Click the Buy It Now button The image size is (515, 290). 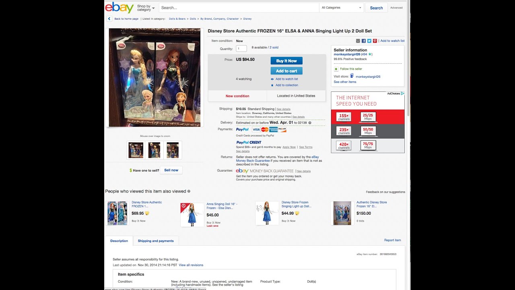286,61
